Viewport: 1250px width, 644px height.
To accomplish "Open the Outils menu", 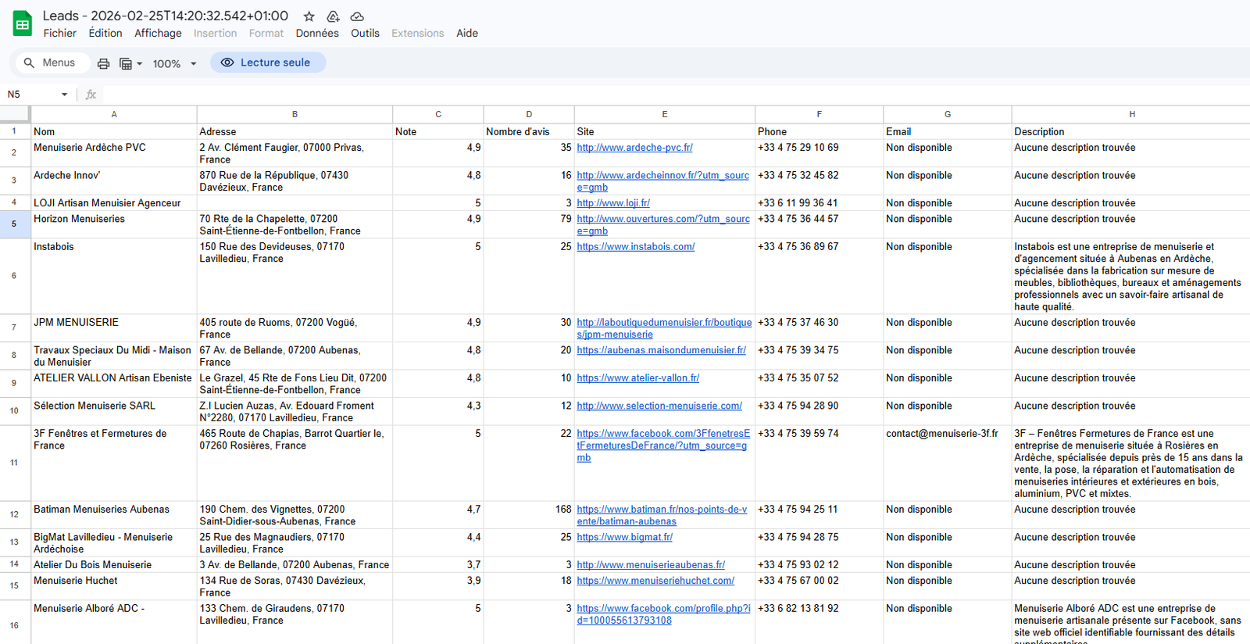I will click(x=365, y=33).
